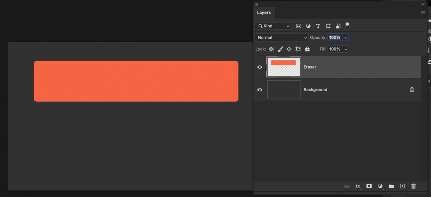Select the Eraser layer thumbnail
Viewport: 431px width, 197px height.
pyautogui.click(x=284, y=67)
